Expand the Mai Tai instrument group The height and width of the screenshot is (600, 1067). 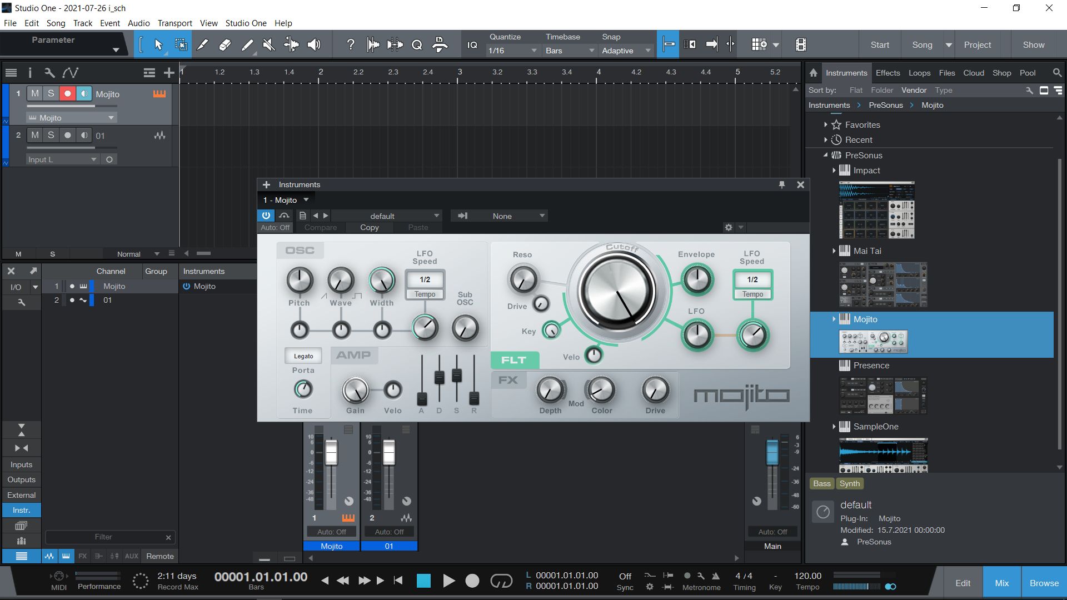[832, 251]
